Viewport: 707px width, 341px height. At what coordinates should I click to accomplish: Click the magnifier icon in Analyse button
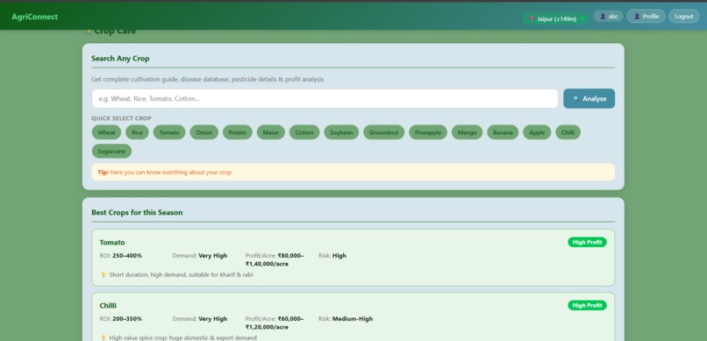point(576,99)
